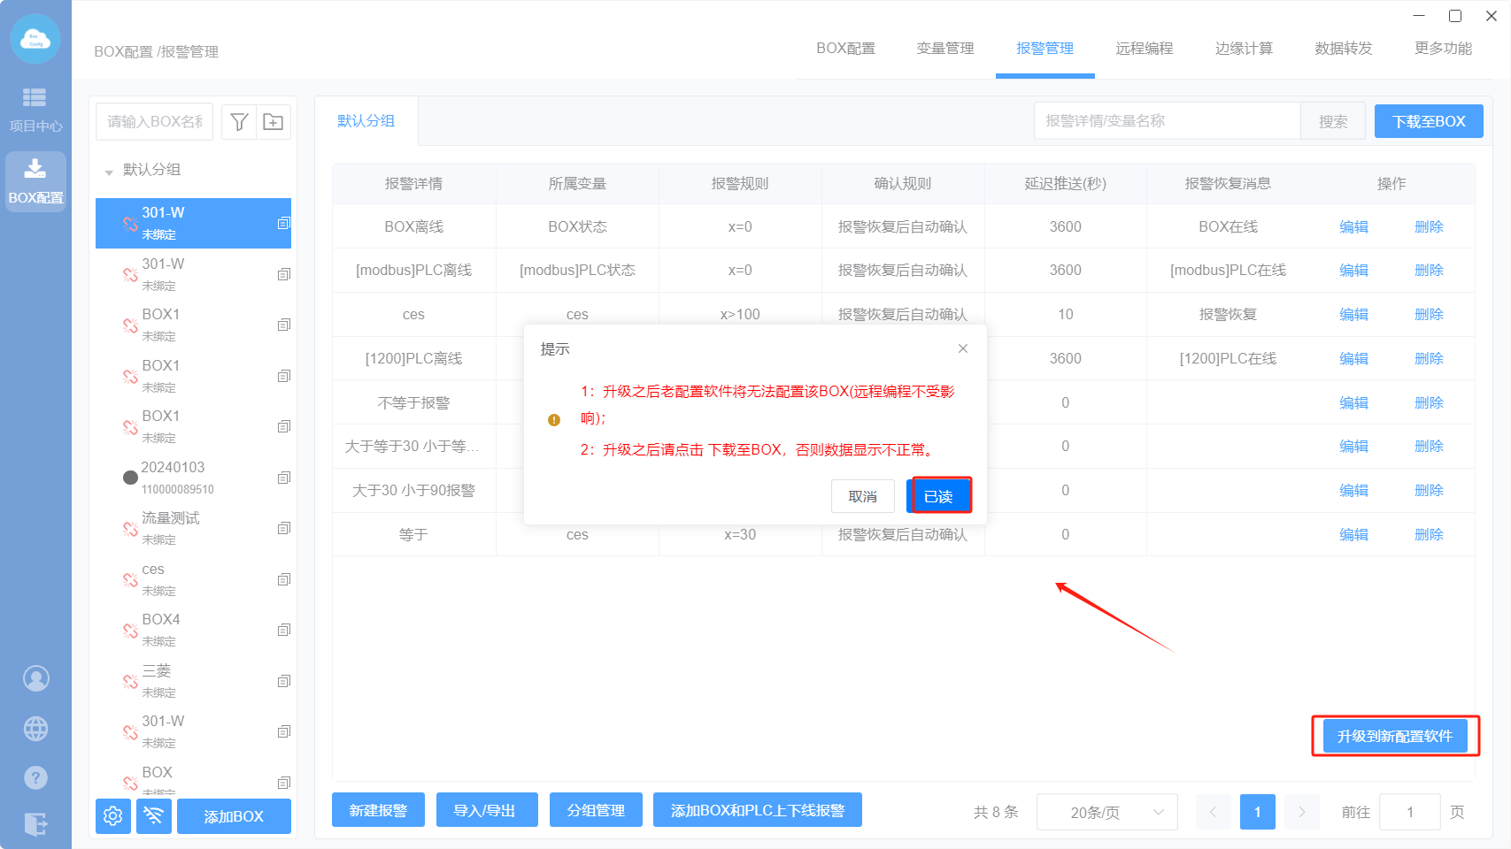
Task: Click the filter funnel icon
Action: (x=239, y=122)
